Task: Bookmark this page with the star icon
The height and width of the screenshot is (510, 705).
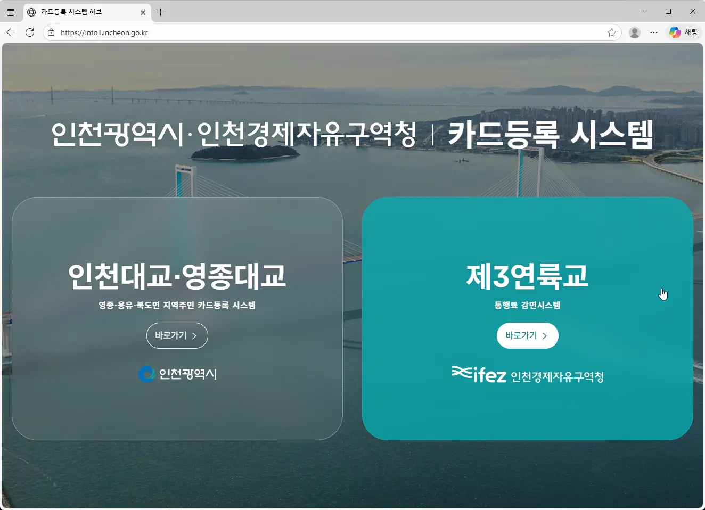Action: pos(612,32)
